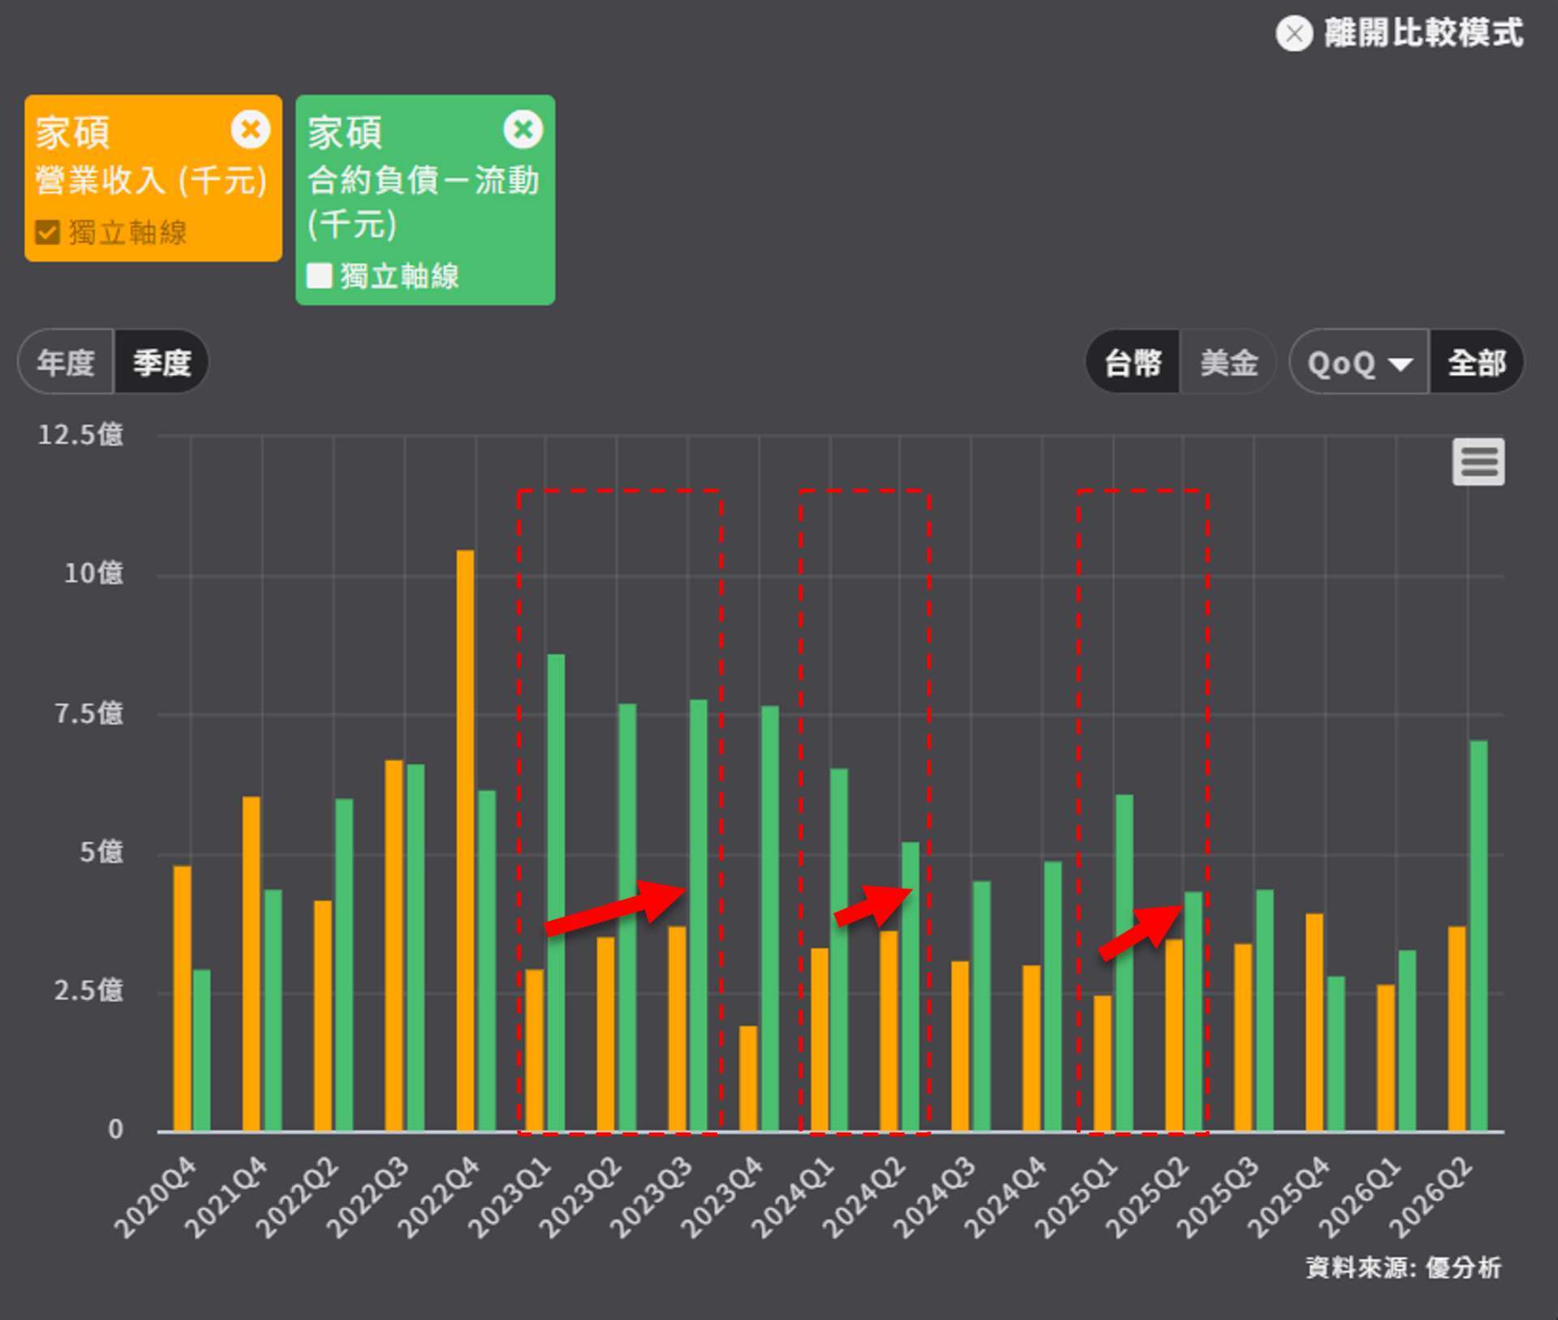Click the green 2023Q1 contract liability bar
Image resolution: width=1558 pixels, height=1320 pixels.
(556, 892)
